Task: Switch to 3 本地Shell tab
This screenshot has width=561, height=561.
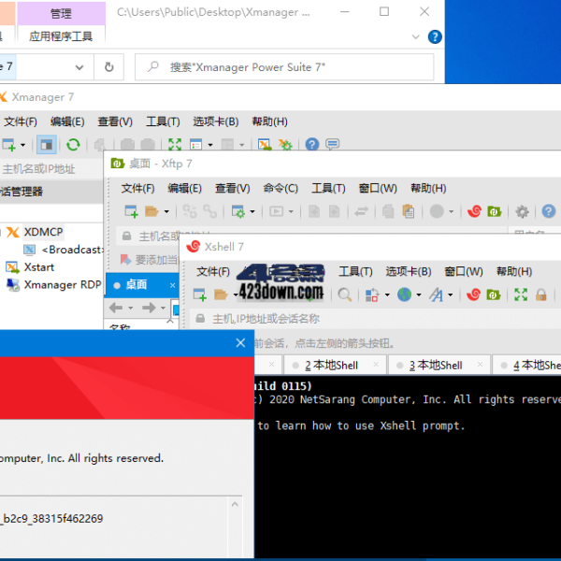Action: (x=439, y=365)
